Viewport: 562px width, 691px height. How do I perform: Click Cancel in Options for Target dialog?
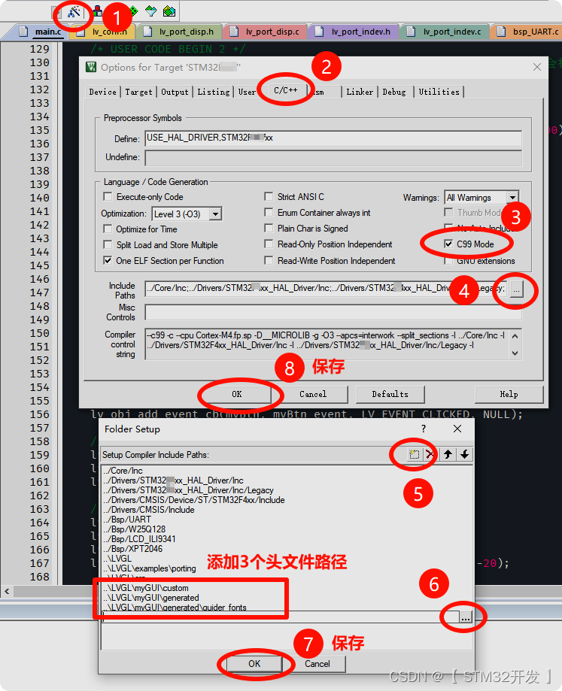313,394
